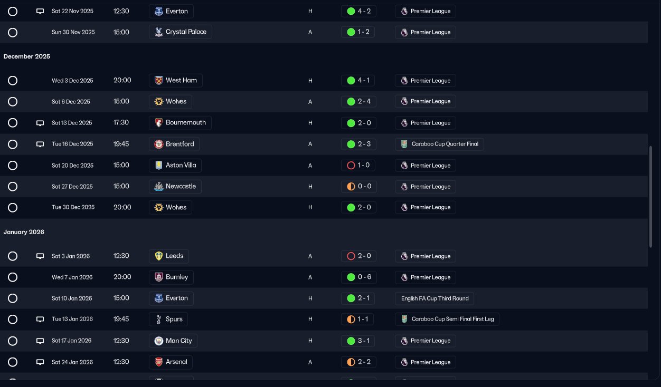Open the Leeds 2 - 0 loss result
This screenshot has width=661, height=387.
pos(358,256)
